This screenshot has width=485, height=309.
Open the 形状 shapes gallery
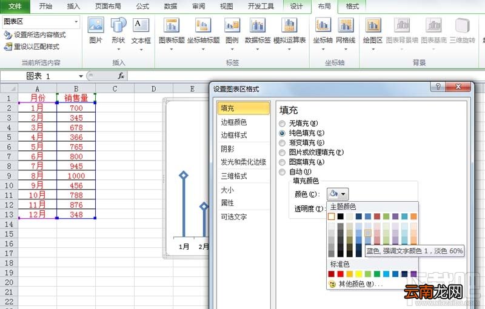click(118, 33)
